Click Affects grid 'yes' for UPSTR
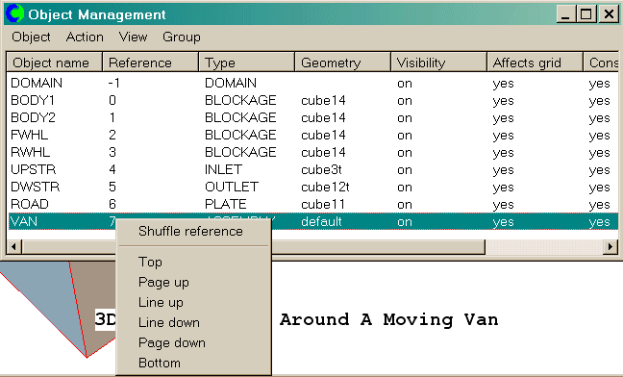The image size is (623, 377). (504, 170)
